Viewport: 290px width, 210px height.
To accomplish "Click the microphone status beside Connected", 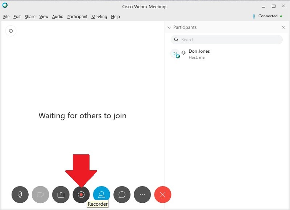I will pos(253,16).
